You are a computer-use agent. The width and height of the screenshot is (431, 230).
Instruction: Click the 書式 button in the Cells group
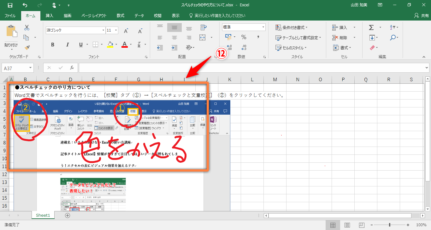(x=342, y=48)
